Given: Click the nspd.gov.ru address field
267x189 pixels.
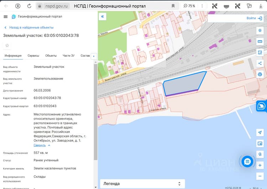Looking at the screenshot, I should (x=56, y=6).
